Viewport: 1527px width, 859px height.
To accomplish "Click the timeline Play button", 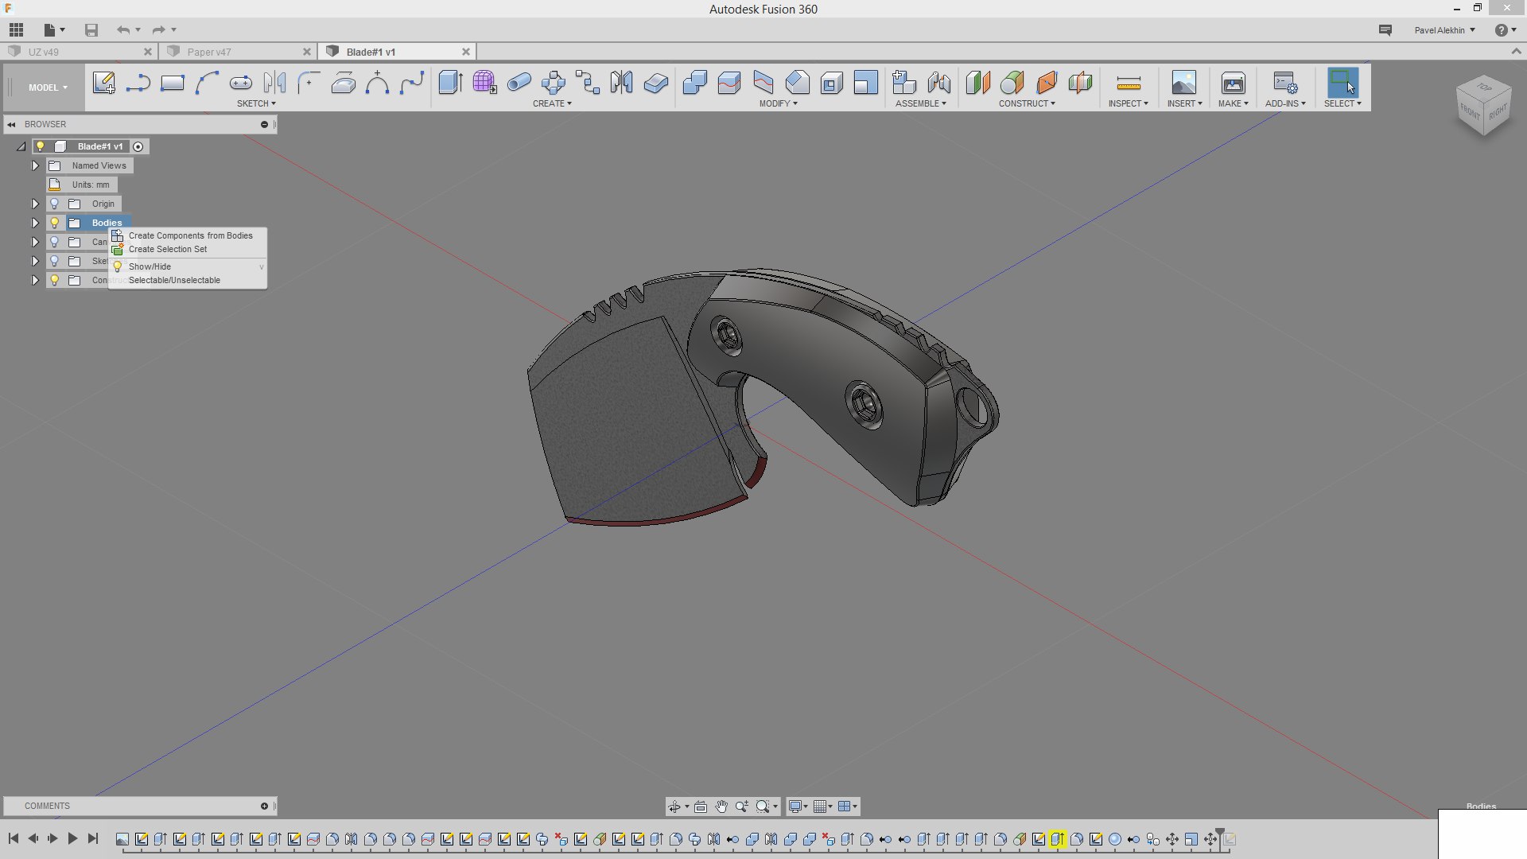I will 72,838.
